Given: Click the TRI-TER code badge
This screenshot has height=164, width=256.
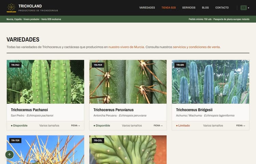Looking at the screenshot, I should coord(15,141).
